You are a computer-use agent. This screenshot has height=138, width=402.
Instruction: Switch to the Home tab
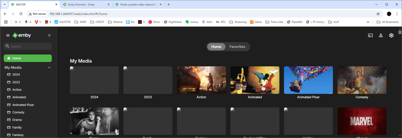pos(216,47)
